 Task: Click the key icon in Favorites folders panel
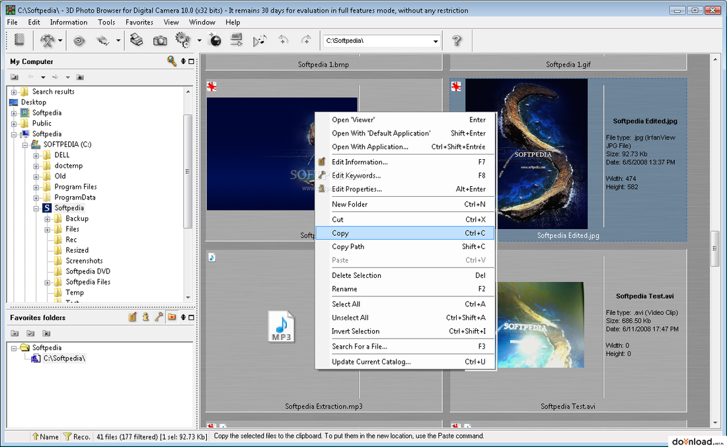(159, 317)
